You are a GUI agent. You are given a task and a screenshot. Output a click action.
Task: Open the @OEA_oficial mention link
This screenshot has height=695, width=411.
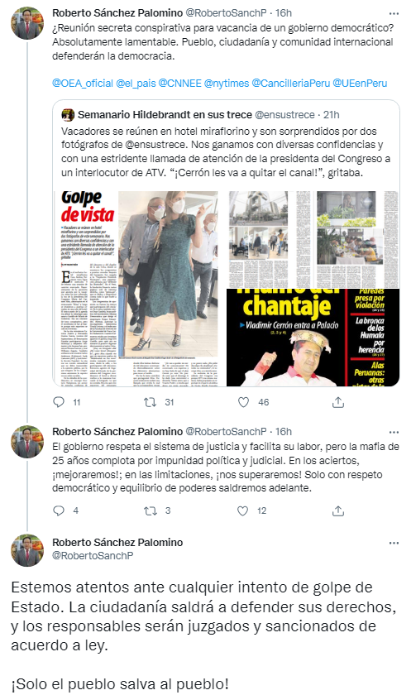[83, 84]
